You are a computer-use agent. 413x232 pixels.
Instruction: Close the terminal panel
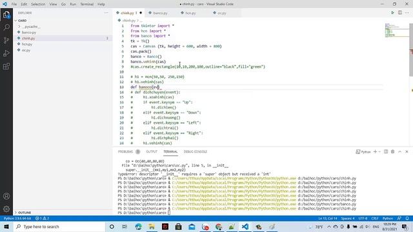[407, 151]
